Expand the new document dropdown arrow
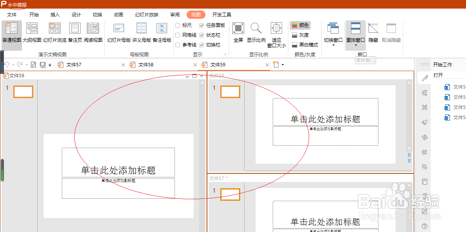The width and height of the screenshot is (466, 232). click(x=282, y=65)
